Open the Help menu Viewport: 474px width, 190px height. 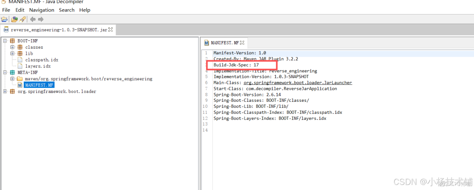(x=84, y=10)
